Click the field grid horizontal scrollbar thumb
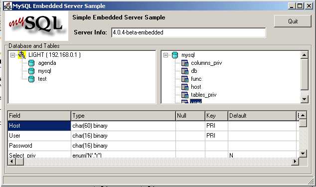 point(20,162)
